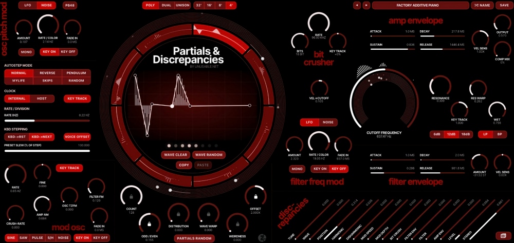Toggle Mono in the osc pitch mod section
This screenshot has height=243, width=514.
[26, 52]
